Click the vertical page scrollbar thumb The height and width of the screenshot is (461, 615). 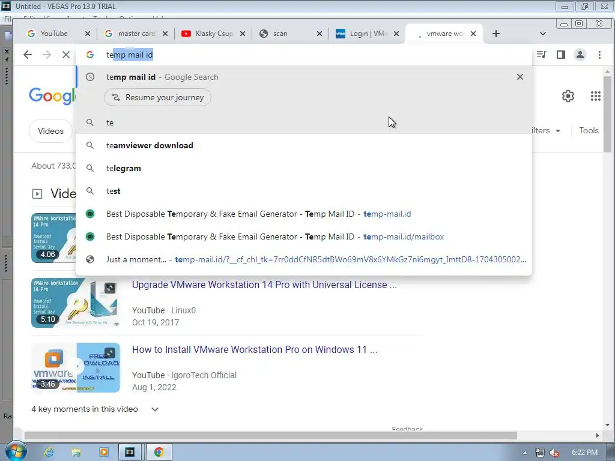pos(607,113)
